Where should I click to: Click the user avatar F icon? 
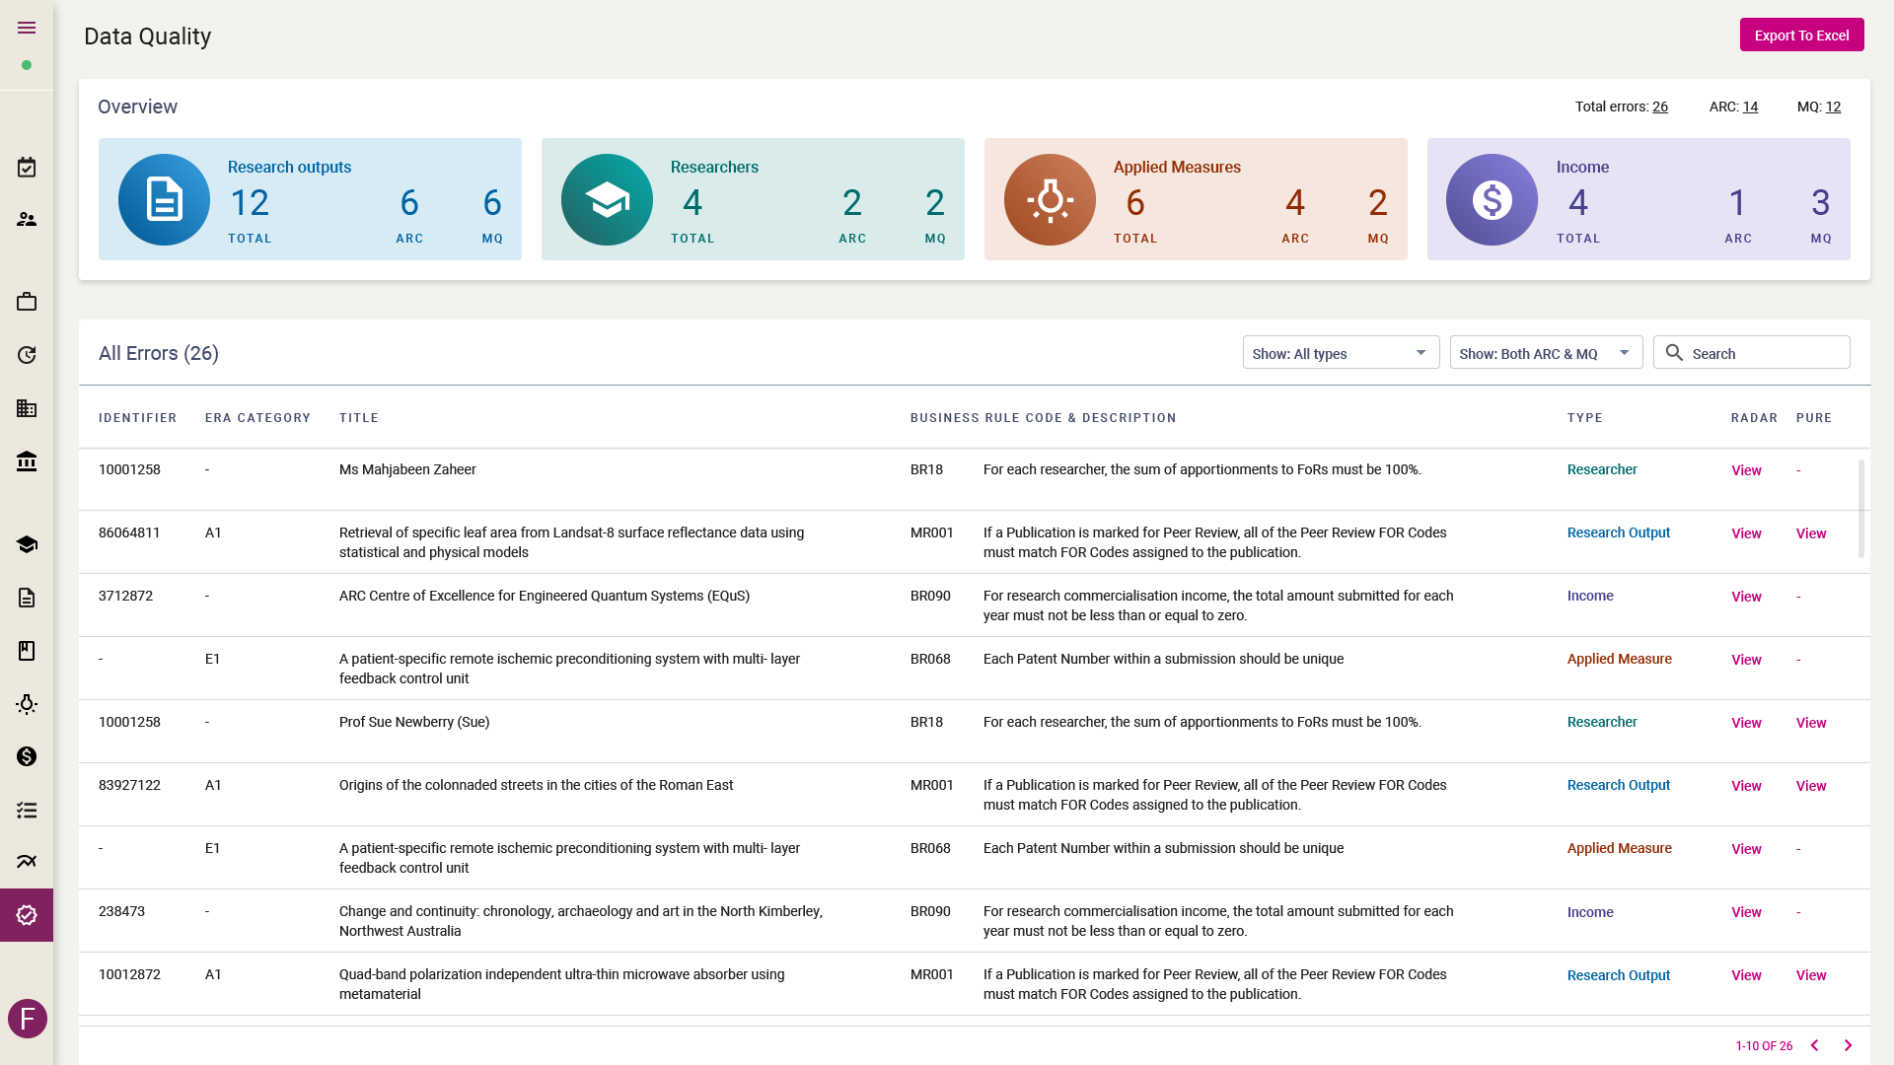coord(28,1019)
